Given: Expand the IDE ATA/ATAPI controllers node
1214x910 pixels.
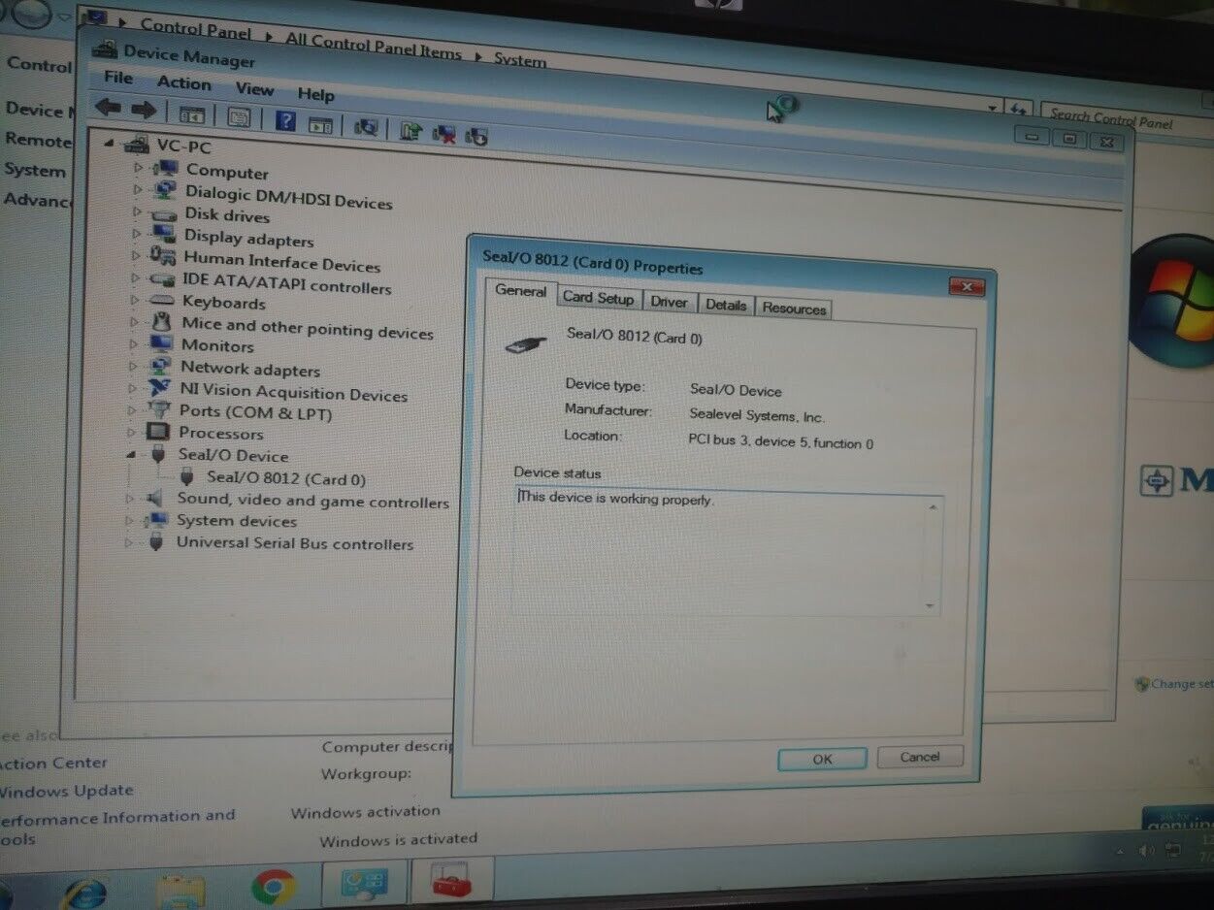Looking at the screenshot, I should tap(135, 277).
